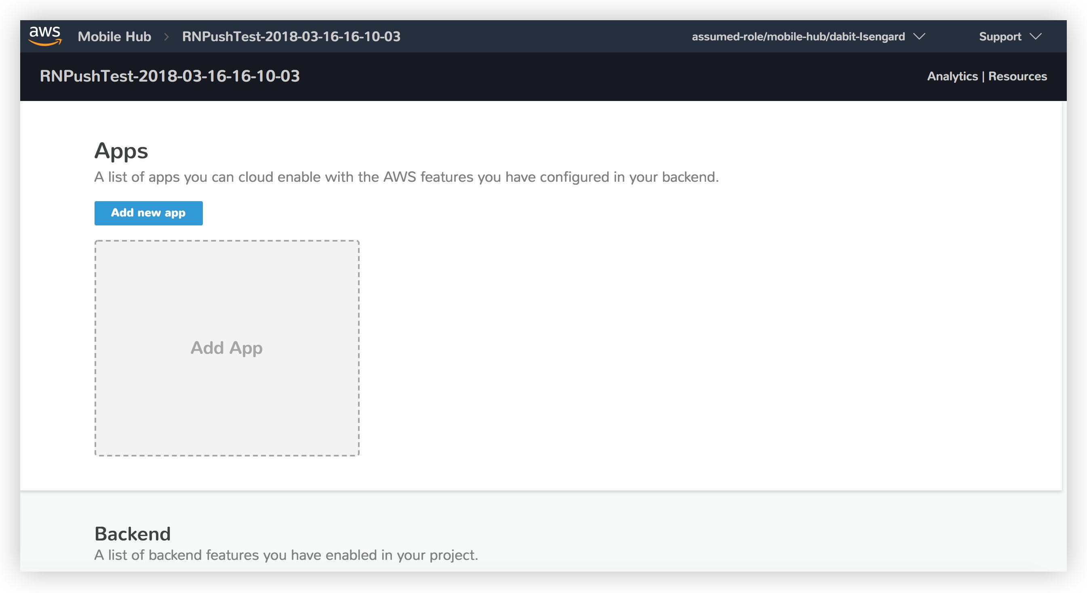Expand the Support dropdown chevron

click(1036, 37)
